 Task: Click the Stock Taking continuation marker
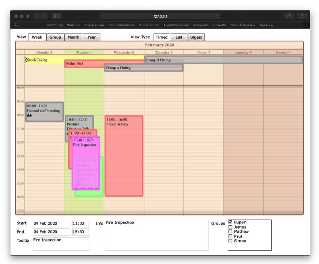click(26, 60)
